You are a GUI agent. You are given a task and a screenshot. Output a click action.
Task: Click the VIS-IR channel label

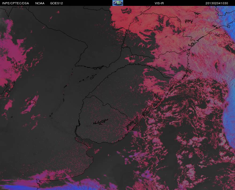[159, 3]
